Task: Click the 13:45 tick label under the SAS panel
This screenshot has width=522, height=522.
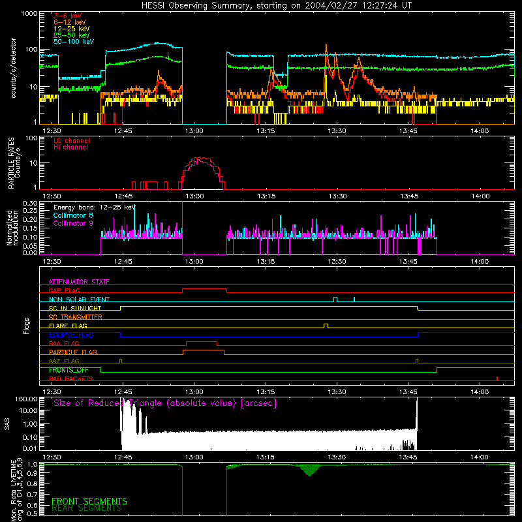Action: (408, 457)
